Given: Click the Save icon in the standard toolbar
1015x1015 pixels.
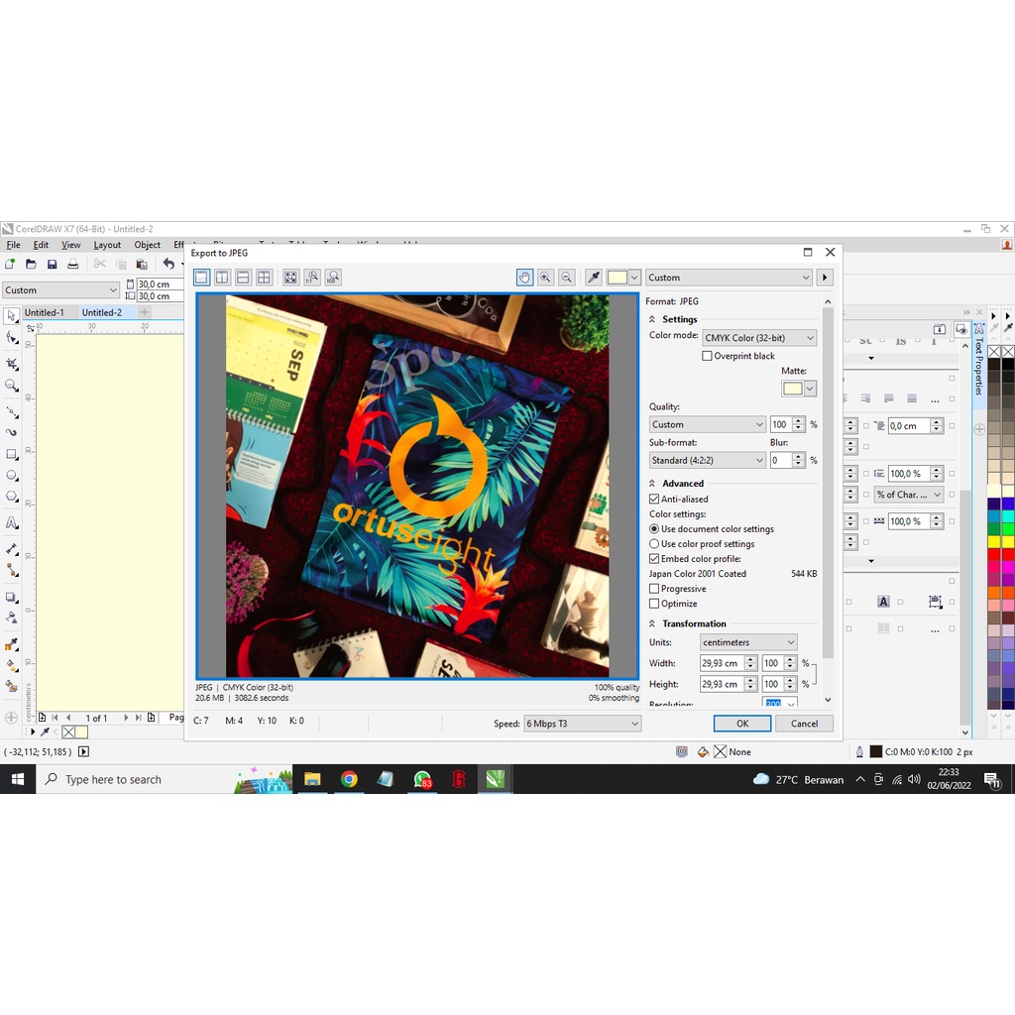Looking at the screenshot, I should click(x=53, y=264).
